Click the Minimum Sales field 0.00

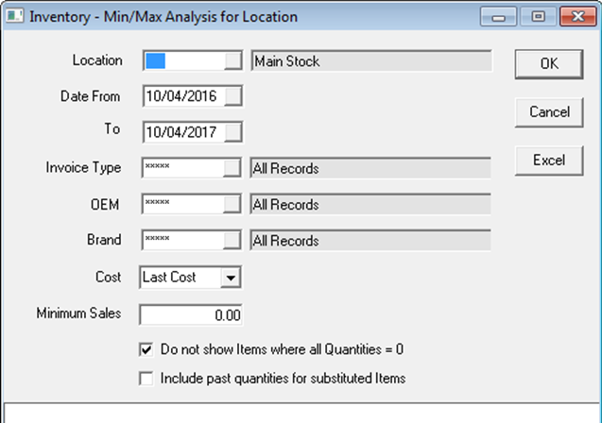pyautogui.click(x=191, y=314)
